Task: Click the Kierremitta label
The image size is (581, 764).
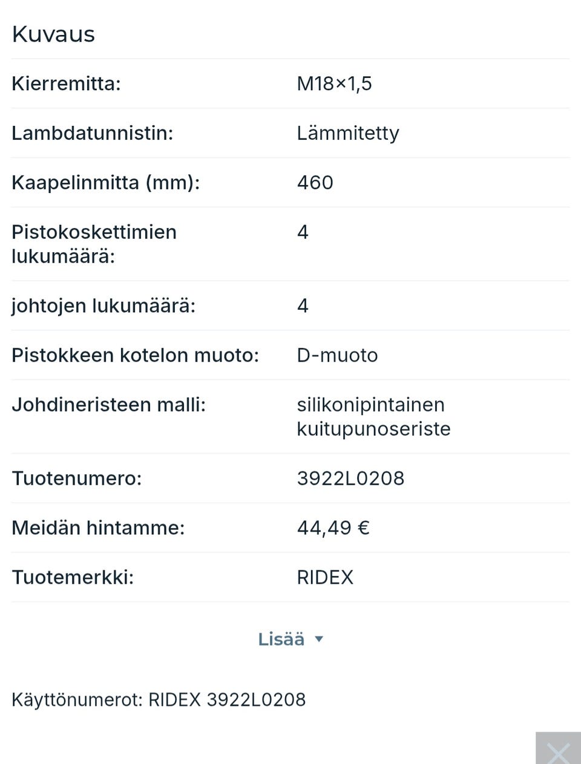Action: (x=66, y=83)
